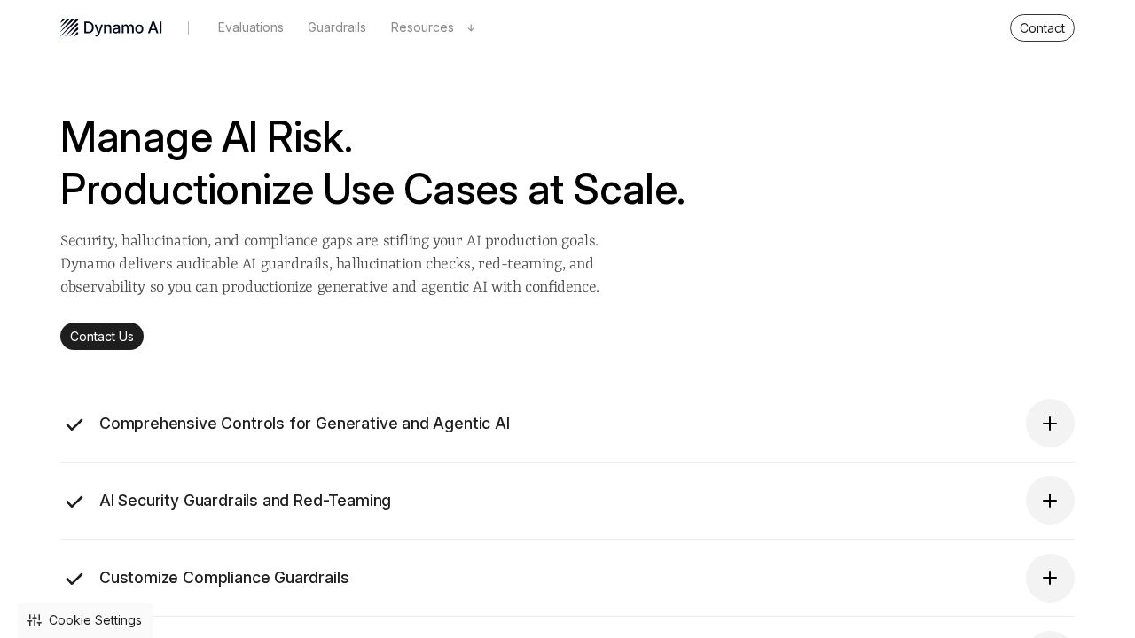Click the Dynamo AI brand name text
The width and height of the screenshot is (1135, 638).
tap(122, 27)
